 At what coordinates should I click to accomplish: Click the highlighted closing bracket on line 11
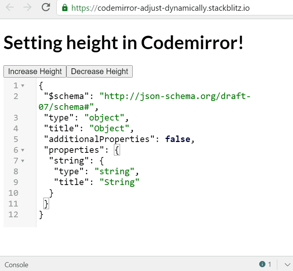(47, 203)
